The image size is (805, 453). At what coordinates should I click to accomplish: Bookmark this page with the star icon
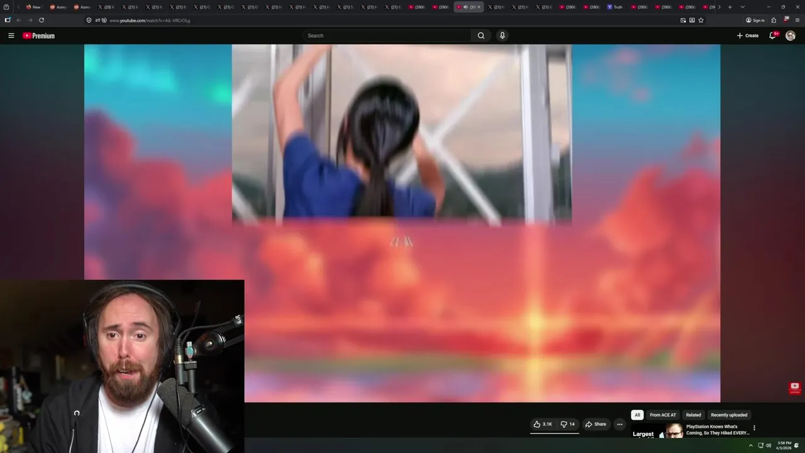tap(701, 20)
